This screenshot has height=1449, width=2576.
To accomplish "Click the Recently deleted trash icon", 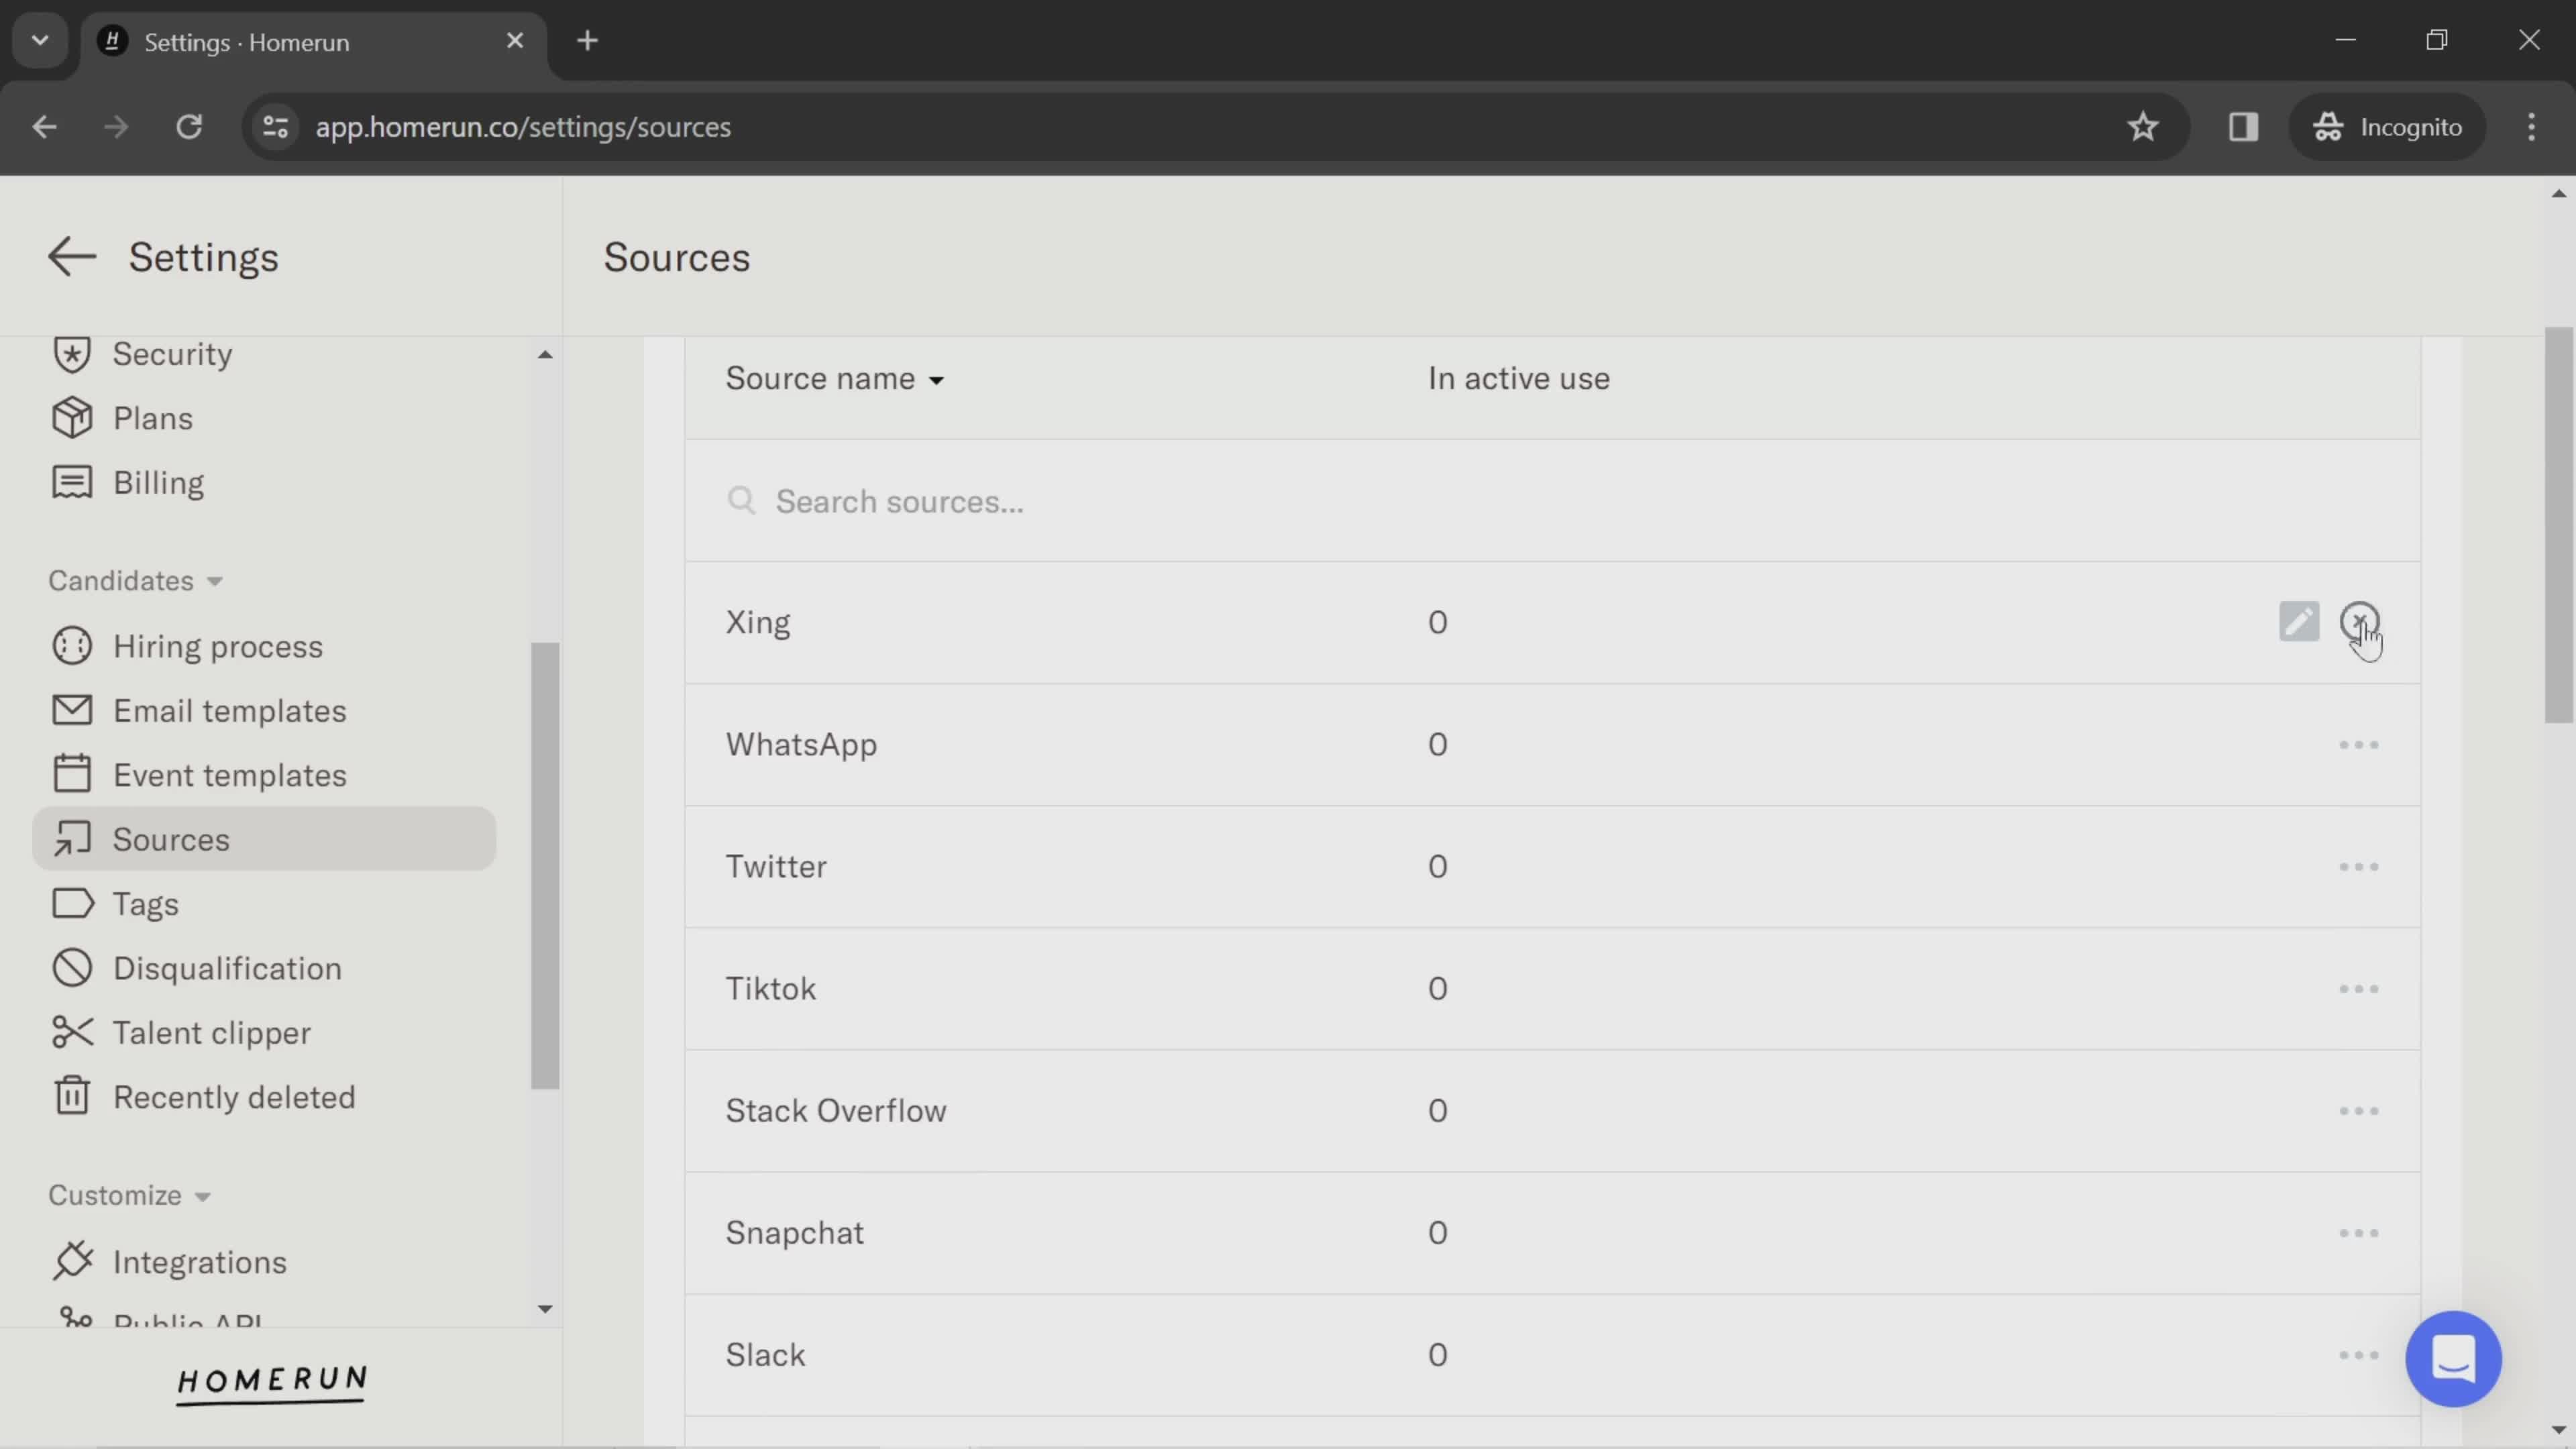I will pos(72,1096).
